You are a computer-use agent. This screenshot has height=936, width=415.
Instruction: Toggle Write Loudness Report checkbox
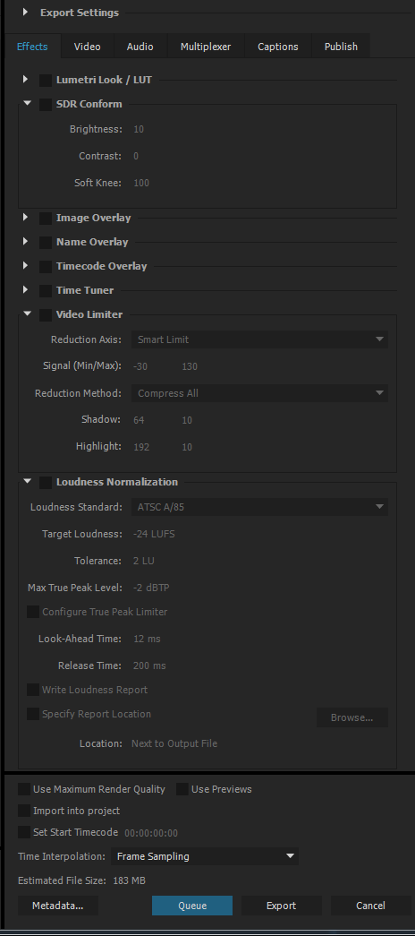pyautogui.click(x=33, y=690)
